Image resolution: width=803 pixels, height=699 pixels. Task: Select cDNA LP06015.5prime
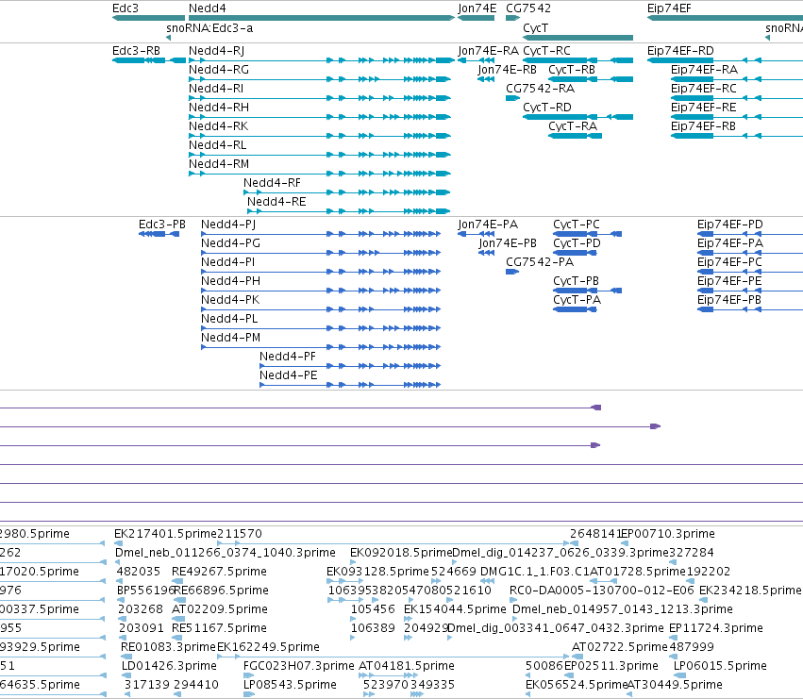coord(679,675)
